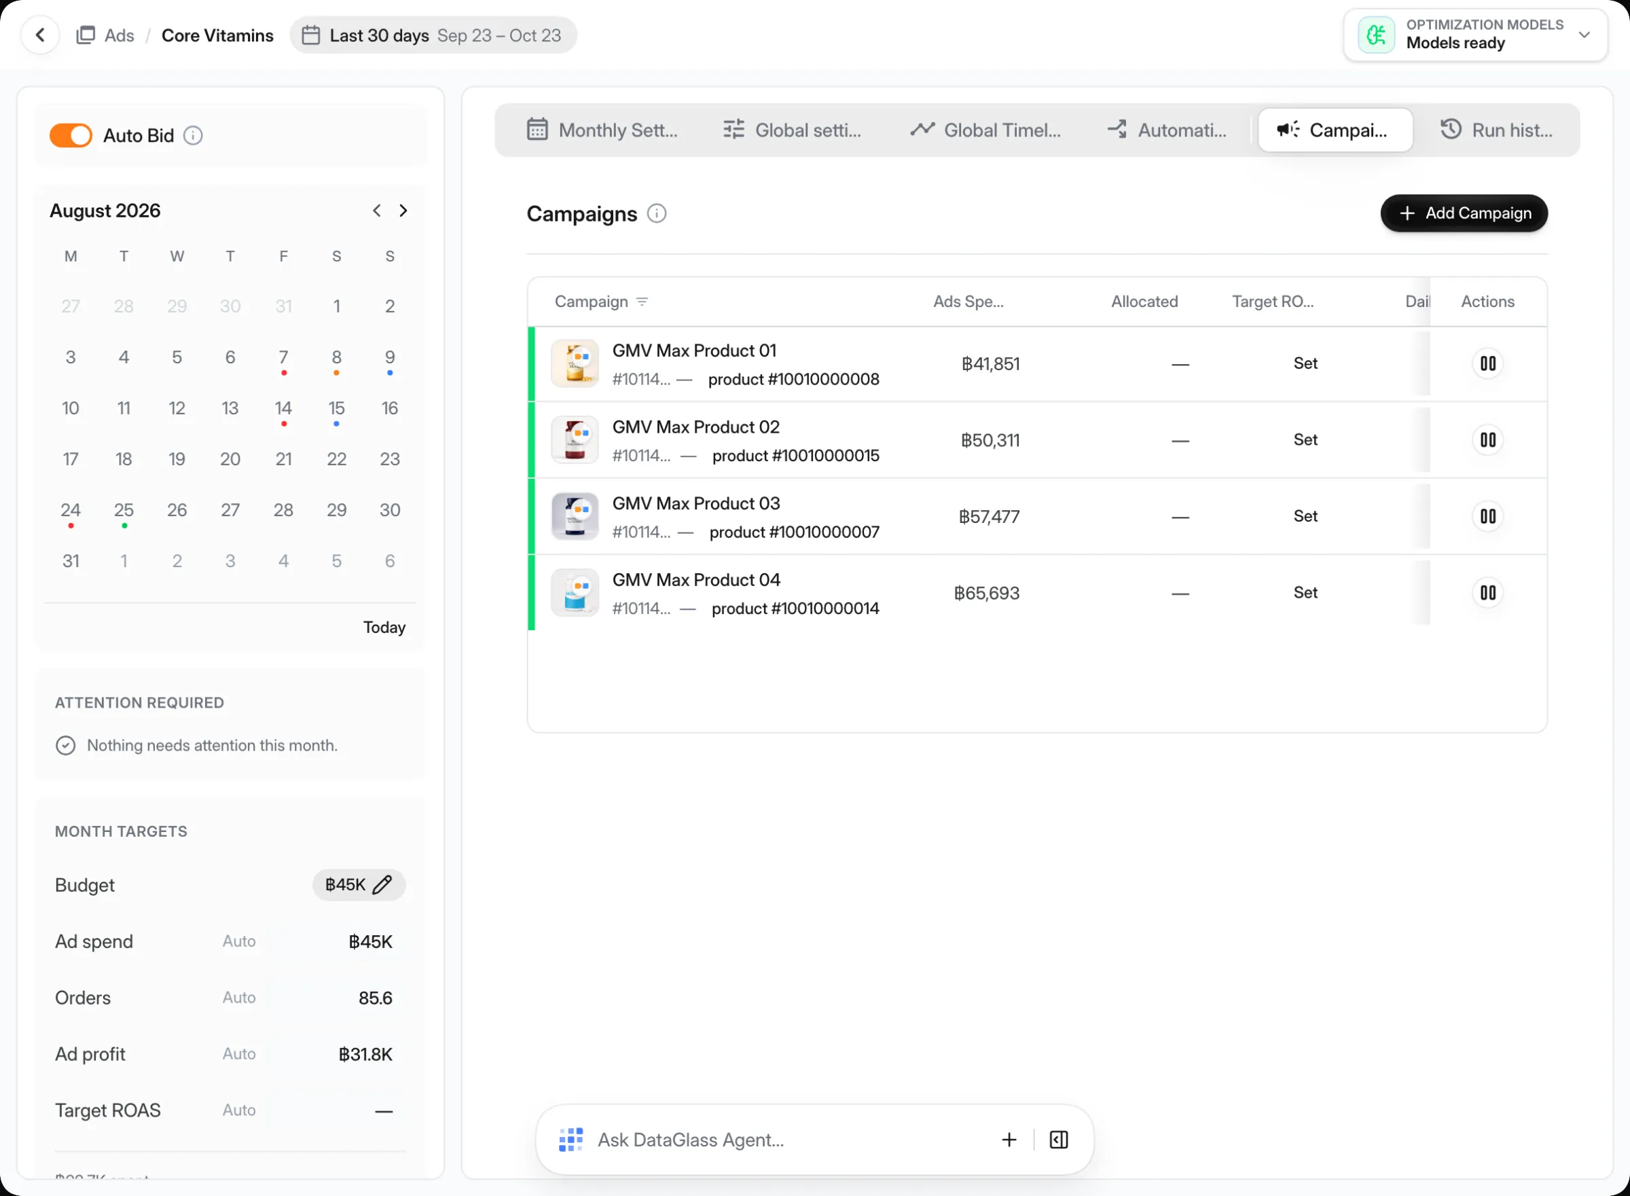The width and height of the screenshot is (1630, 1196).
Task: Select August 7 in the calendar
Action: click(x=284, y=358)
